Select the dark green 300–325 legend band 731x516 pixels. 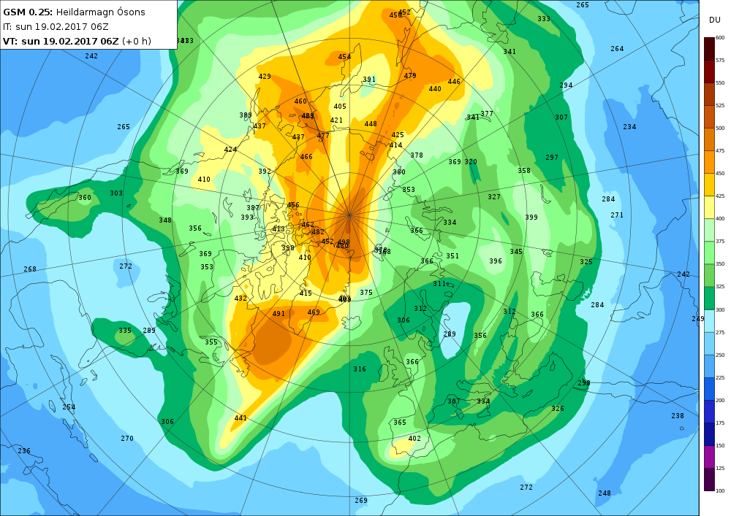point(709,298)
